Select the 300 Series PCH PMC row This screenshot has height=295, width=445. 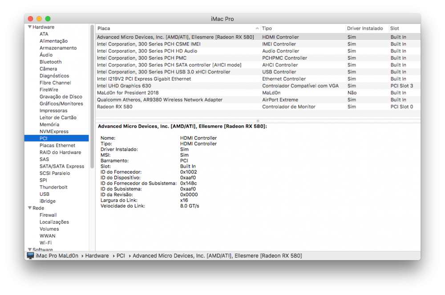[x=258, y=58]
